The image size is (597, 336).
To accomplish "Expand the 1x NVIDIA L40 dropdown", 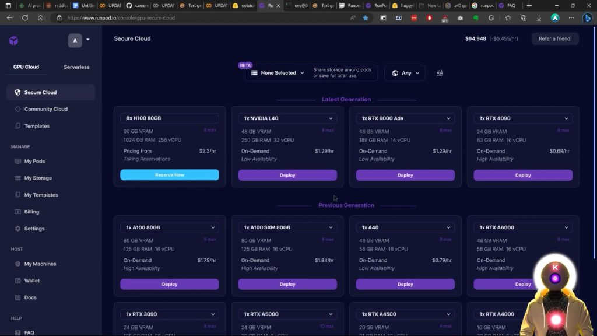I will click(287, 118).
